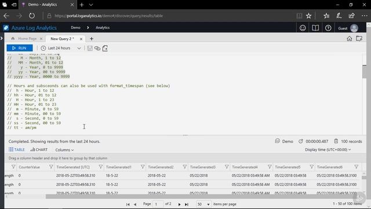The width and height of the screenshot is (371, 209).
Task: Filter the TimeGenerated4 column
Action: (x=270, y=167)
